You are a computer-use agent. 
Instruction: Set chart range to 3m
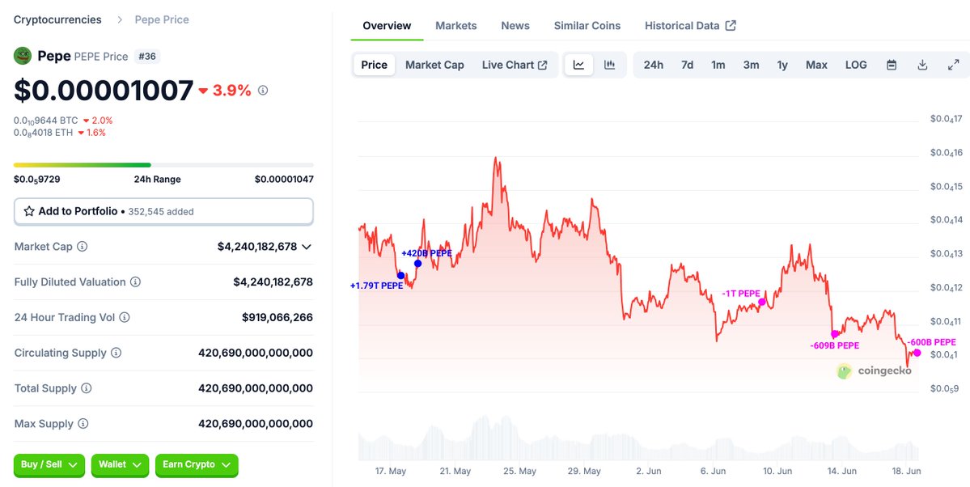tap(751, 65)
